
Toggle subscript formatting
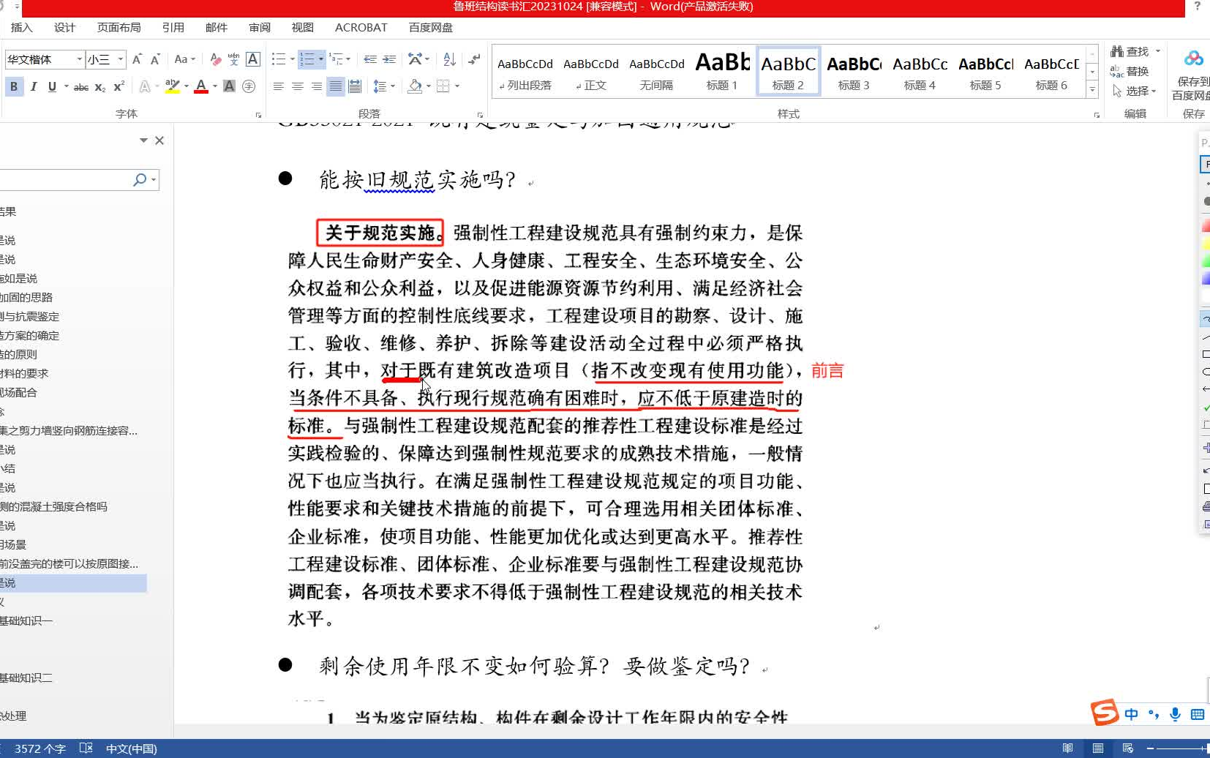[x=100, y=87]
